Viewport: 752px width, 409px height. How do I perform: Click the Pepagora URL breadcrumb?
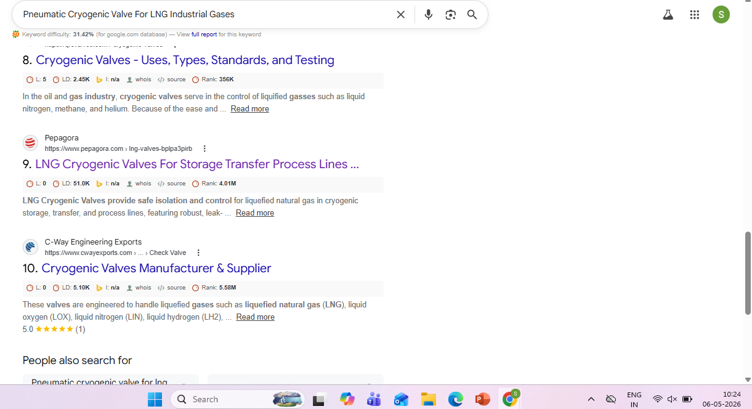coord(118,149)
